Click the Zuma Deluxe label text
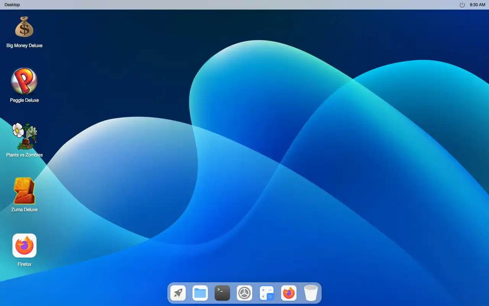489x306 pixels. coord(24,210)
